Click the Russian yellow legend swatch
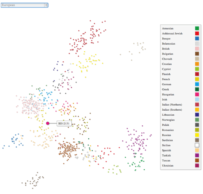 (x=197, y=135)
